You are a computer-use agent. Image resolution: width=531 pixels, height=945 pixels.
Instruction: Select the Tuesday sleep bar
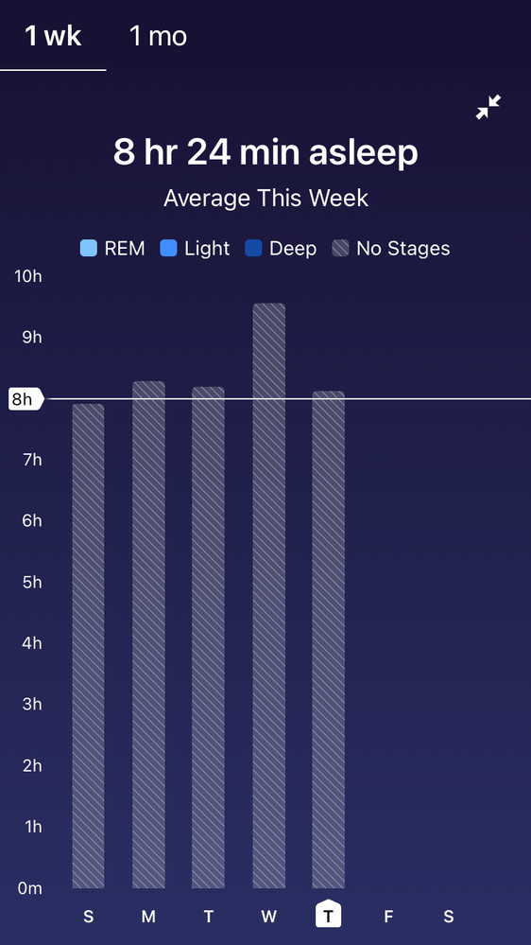[x=208, y=638]
